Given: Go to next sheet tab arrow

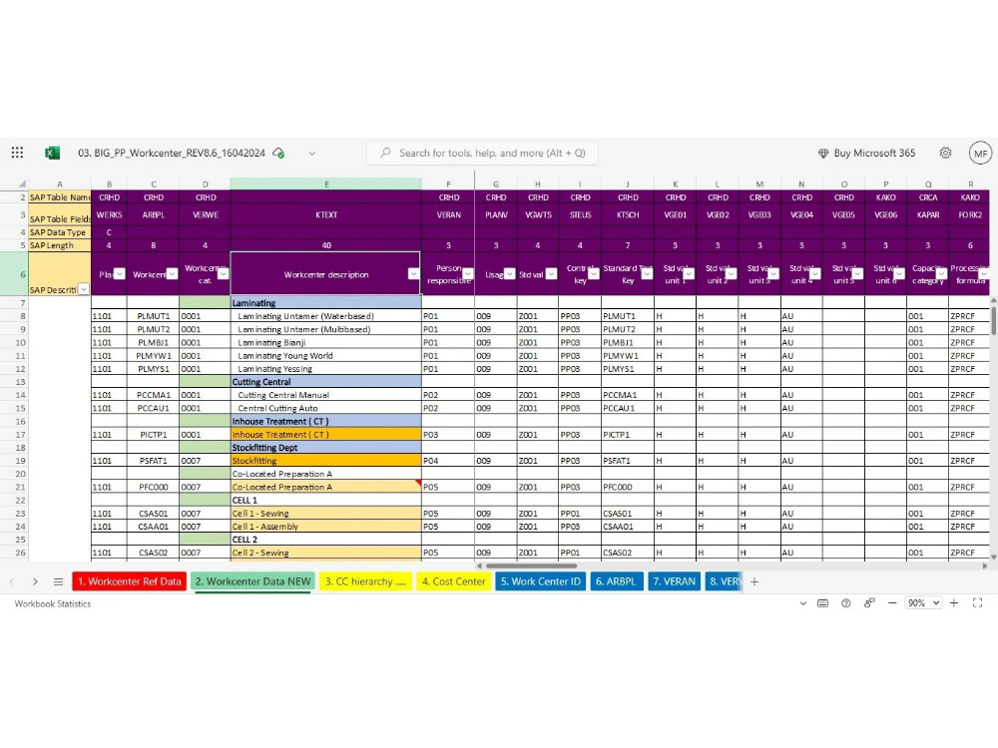Looking at the screenshot, I should (x=35, y=581).
